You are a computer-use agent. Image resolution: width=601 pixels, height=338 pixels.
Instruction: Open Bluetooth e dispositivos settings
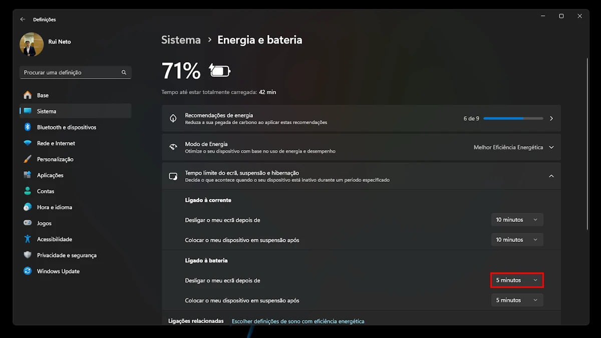pos(66,127)
